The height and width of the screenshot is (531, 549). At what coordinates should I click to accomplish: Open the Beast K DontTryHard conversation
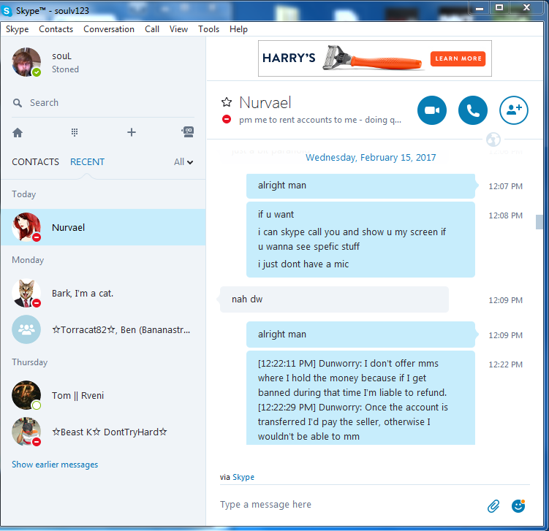tap(103, 432)
